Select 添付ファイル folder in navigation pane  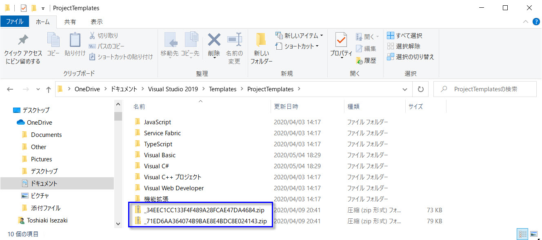coord(40,208)
